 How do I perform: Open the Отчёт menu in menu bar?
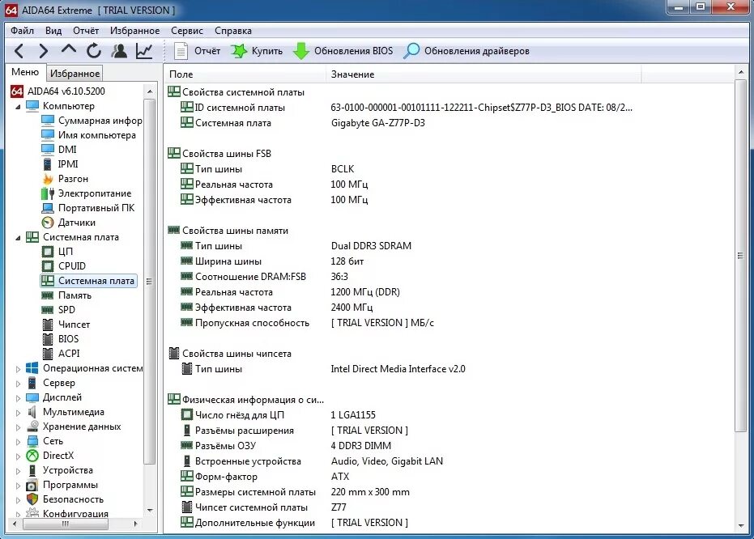[x=86, y=31]
